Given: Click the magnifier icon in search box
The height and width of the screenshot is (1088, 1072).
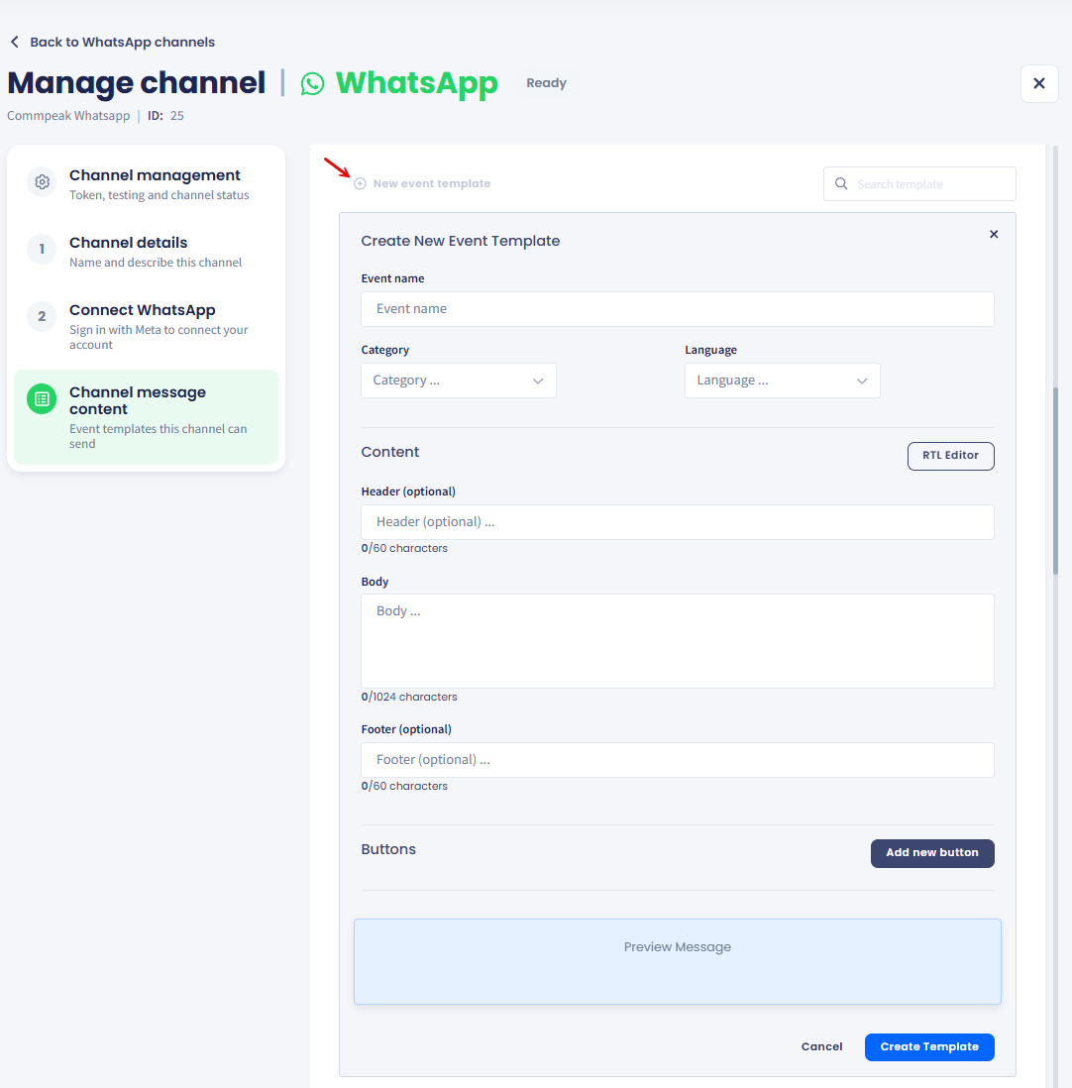Looking at the screenshot, I should [x=841, y=184].
